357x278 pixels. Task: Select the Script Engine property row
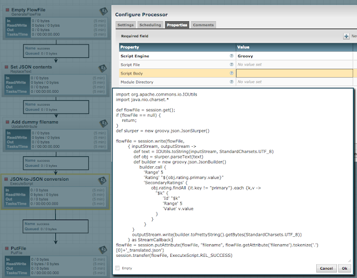click(236, 56)
